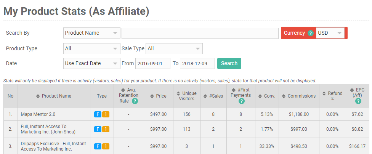Click the 5.13% conversion cell
The width and height of the screenshot is (372, 154).
267,114
